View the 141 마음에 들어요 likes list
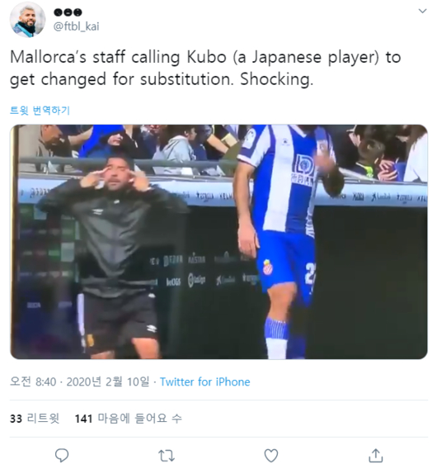The image size is (437, 464). tap(129, 419)
